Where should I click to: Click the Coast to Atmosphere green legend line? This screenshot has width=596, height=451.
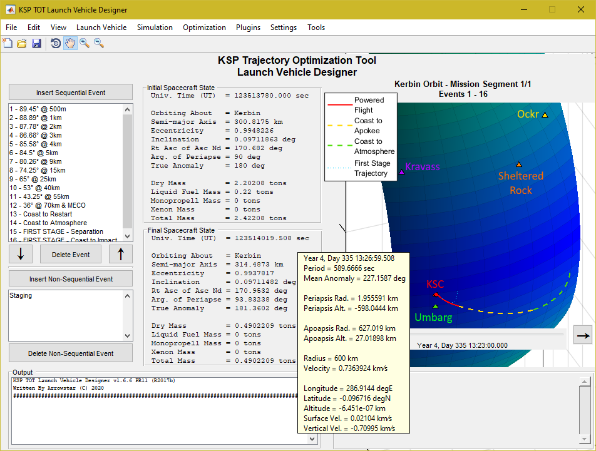click(340, 145)
